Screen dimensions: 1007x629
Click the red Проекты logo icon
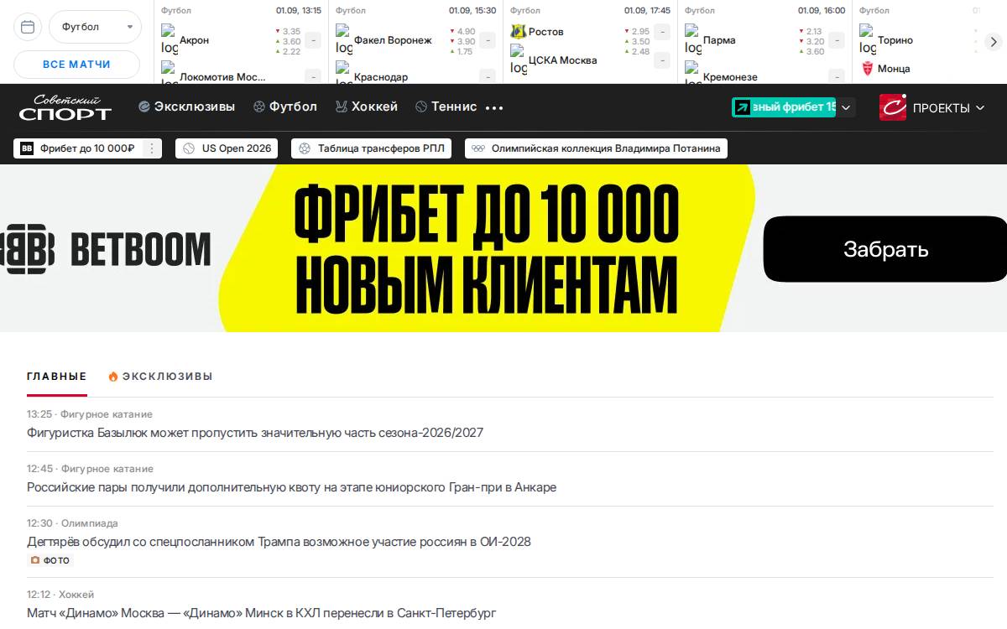tap(893, 107)
